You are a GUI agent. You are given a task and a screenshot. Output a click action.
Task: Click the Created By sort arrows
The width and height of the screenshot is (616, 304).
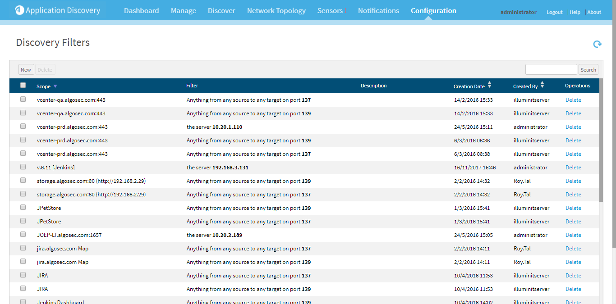(x=542, y=85)
